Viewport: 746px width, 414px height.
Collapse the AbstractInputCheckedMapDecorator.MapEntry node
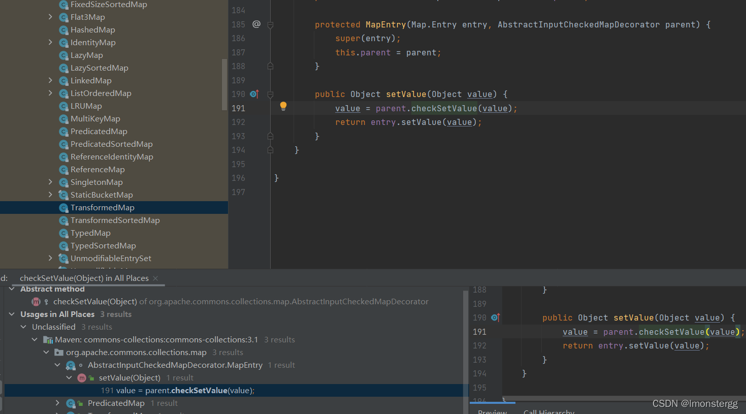[x=57, y=365]
